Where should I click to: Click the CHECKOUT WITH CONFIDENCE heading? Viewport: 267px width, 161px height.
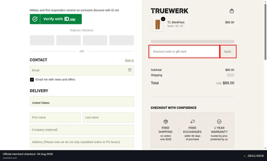[x=173, y=108]
